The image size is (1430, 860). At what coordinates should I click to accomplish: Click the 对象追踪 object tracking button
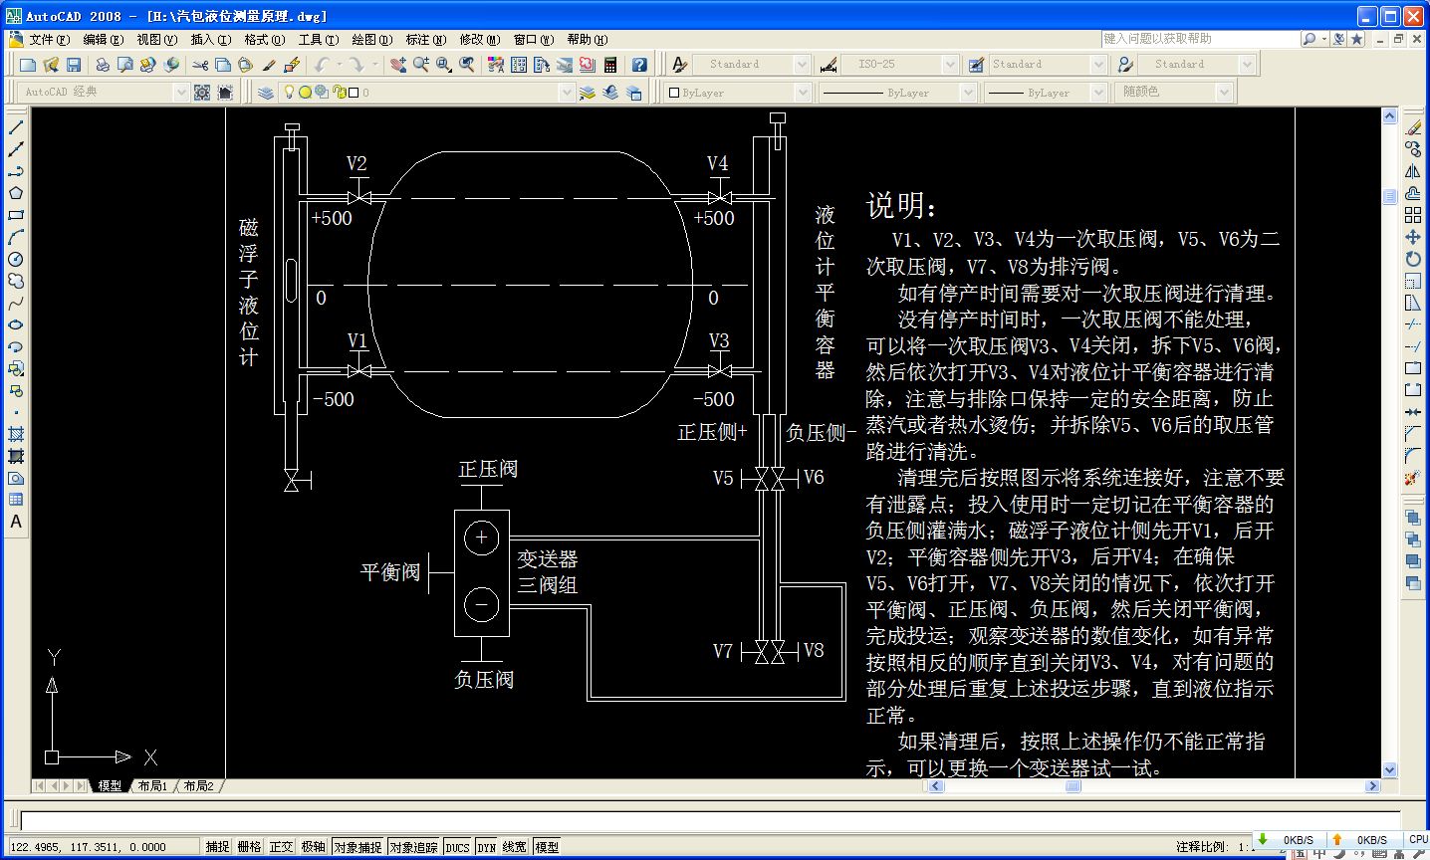point(413,847)
